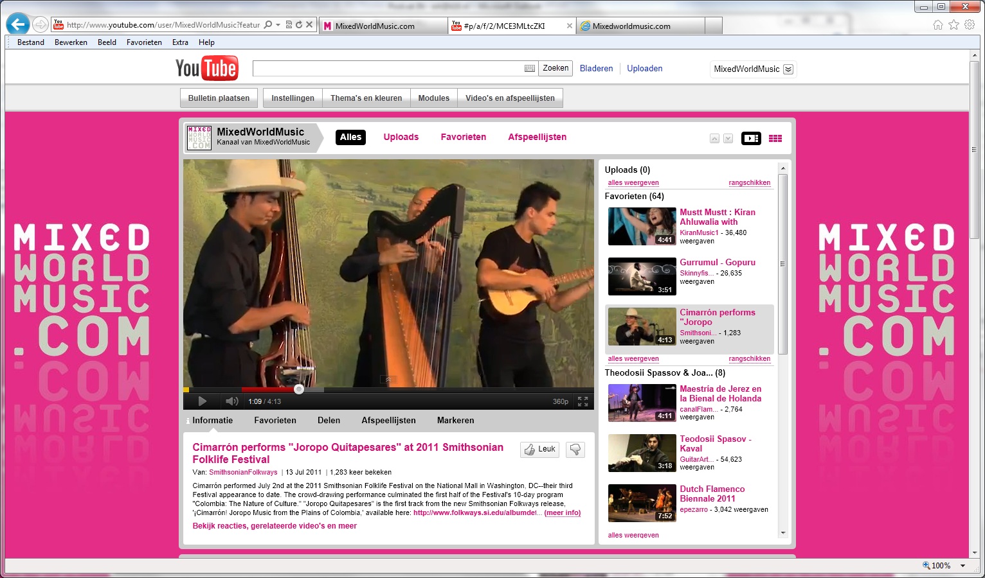
Task: Play the video with the play button
Action: coord(203,401)
